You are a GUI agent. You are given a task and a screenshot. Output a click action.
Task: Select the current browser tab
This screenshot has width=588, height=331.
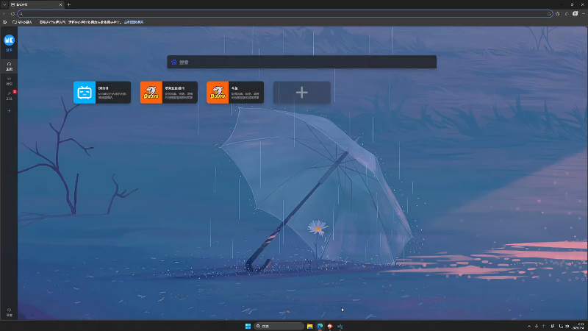pos(36,4)
